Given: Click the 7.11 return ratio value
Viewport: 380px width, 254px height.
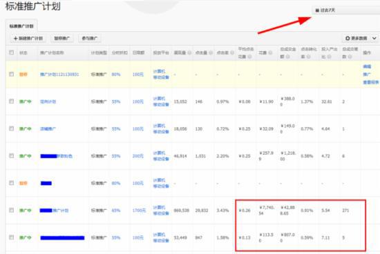Looking at the screenshot, I should (x=325, y=237).
